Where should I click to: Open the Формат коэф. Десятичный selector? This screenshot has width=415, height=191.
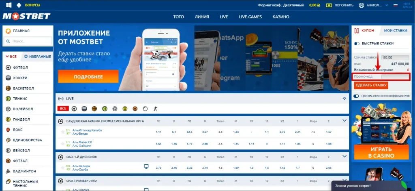280,5
